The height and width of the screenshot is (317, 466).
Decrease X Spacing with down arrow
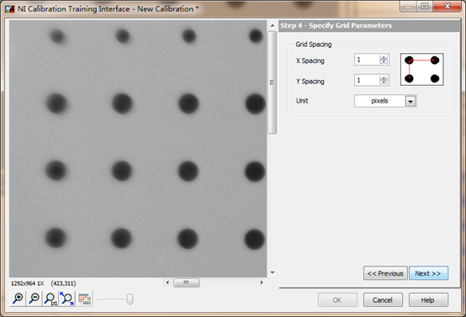point(384,61)
